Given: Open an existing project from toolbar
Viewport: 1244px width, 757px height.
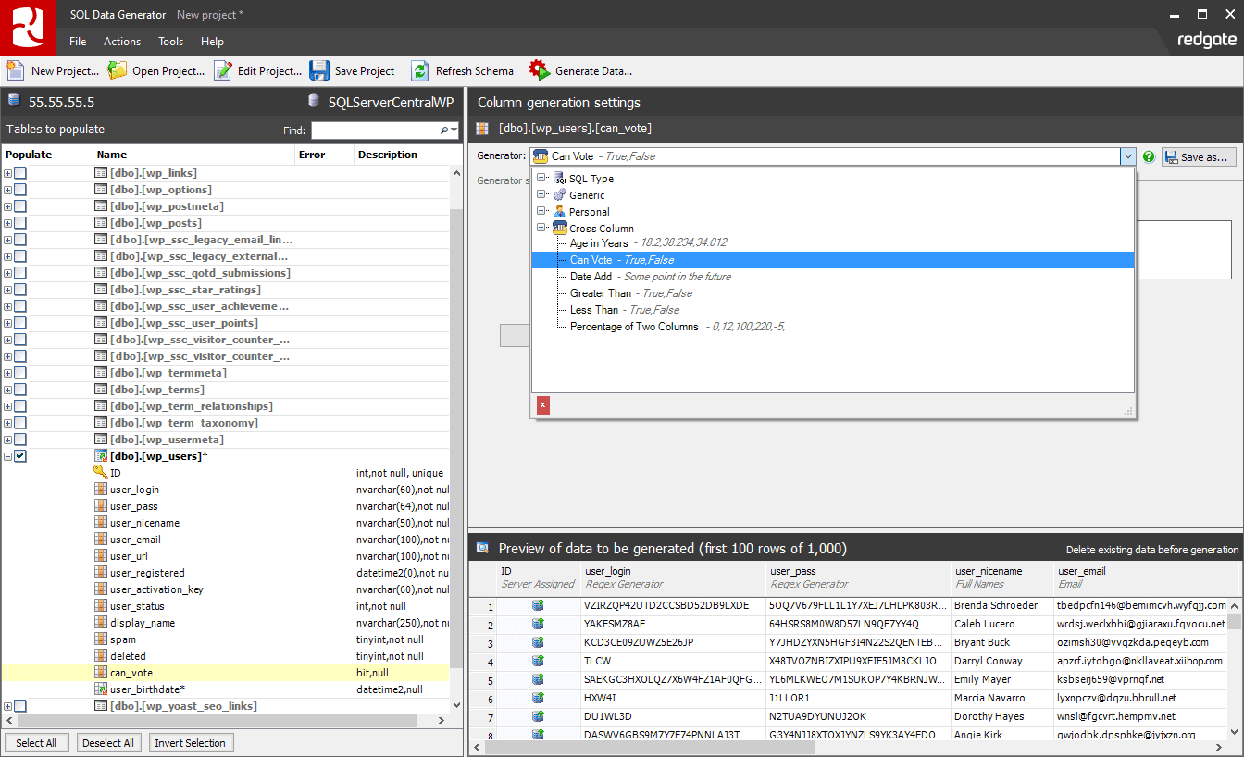Looking at the screenshot, I should (x=117, y=70).
